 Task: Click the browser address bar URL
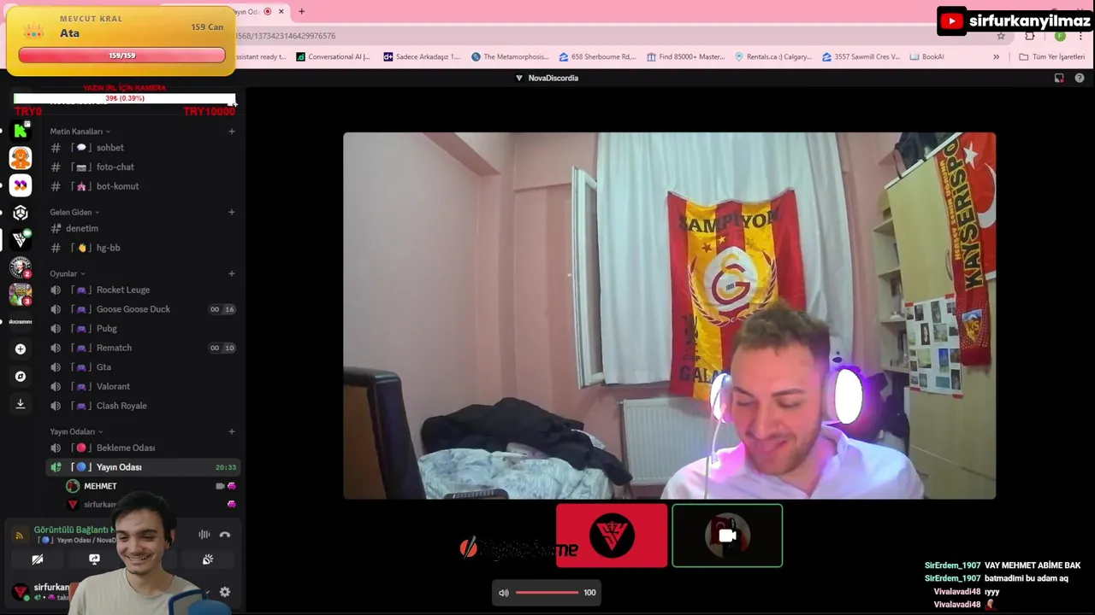[286, 36]
